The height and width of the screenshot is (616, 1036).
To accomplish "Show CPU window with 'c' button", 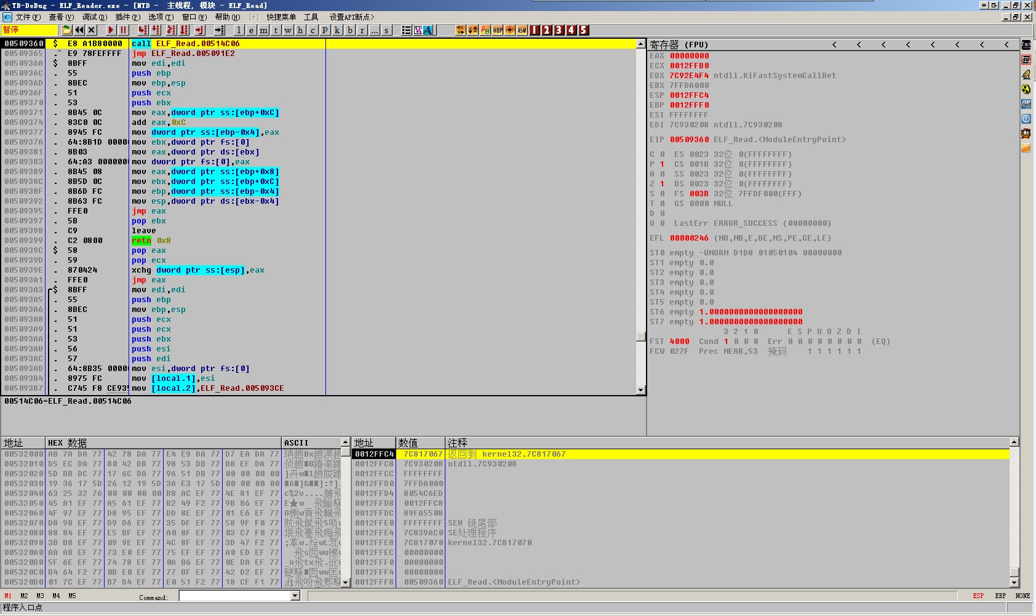I will [313, 30].
